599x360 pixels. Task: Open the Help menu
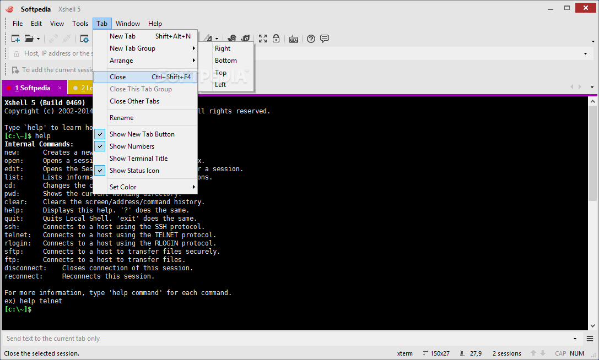[x=155, y=24]
